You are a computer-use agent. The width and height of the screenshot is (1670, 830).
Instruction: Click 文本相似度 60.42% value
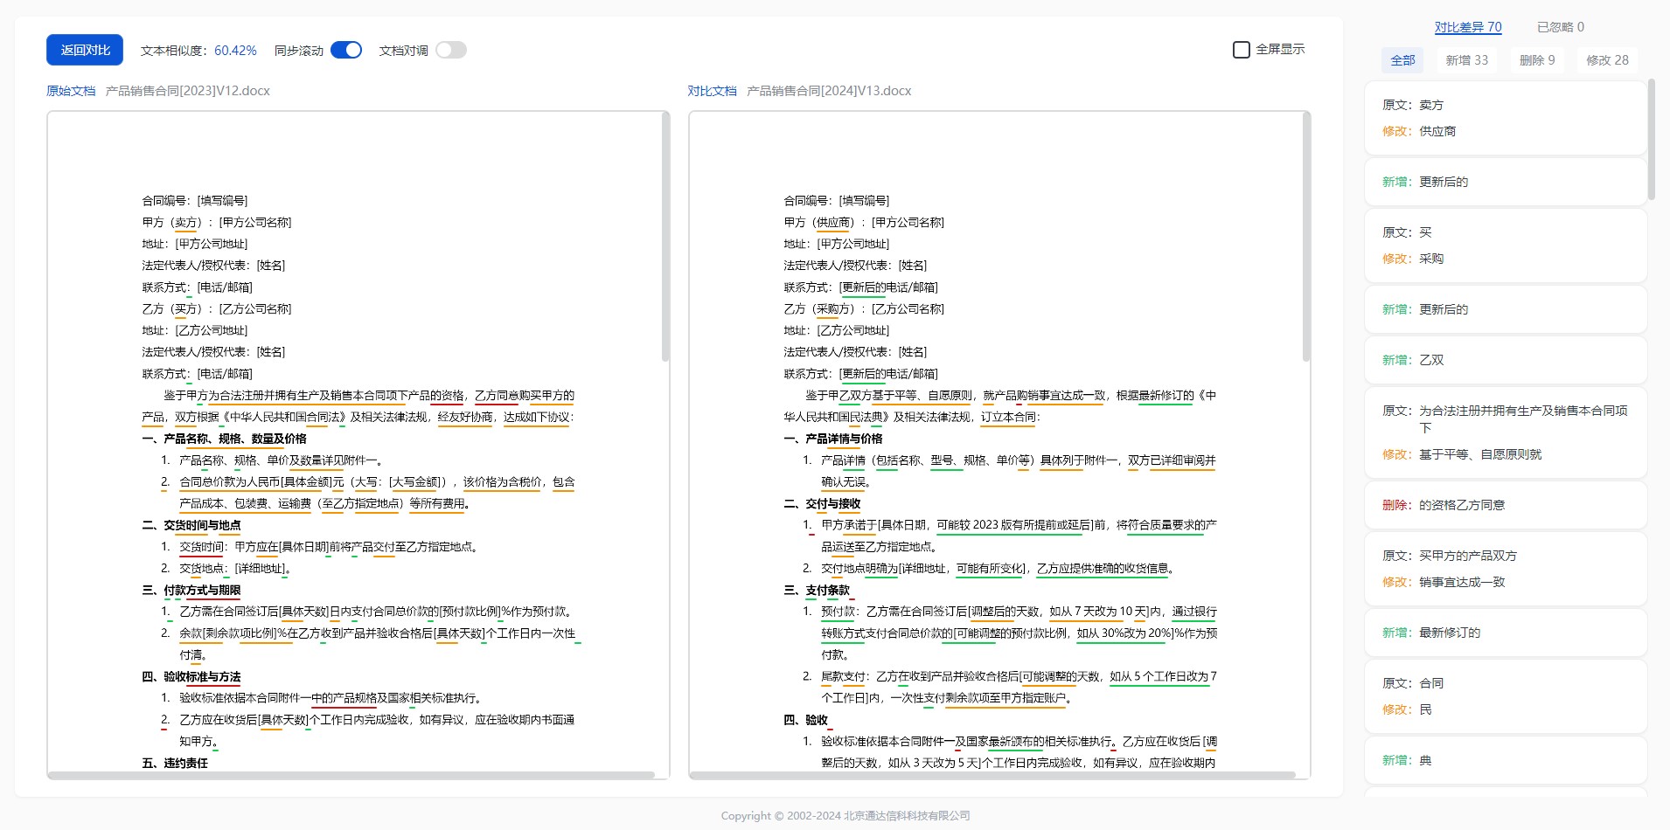pos(235,51)
